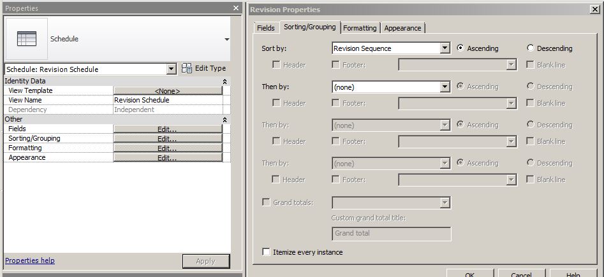604x277 pixels.
Task: Click the Edit Type icon
Action: (x=188, y=68)
